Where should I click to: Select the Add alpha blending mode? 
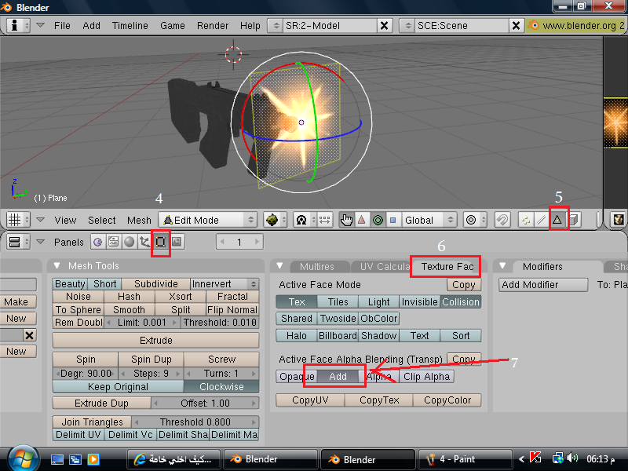(338, 377)
